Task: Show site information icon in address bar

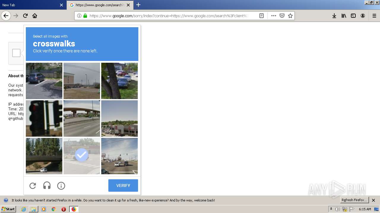Action: click(79, 16)
